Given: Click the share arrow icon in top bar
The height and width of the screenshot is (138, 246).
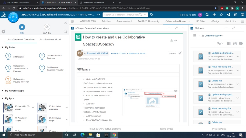Looking at the screenshot, I should coord(221,15).
